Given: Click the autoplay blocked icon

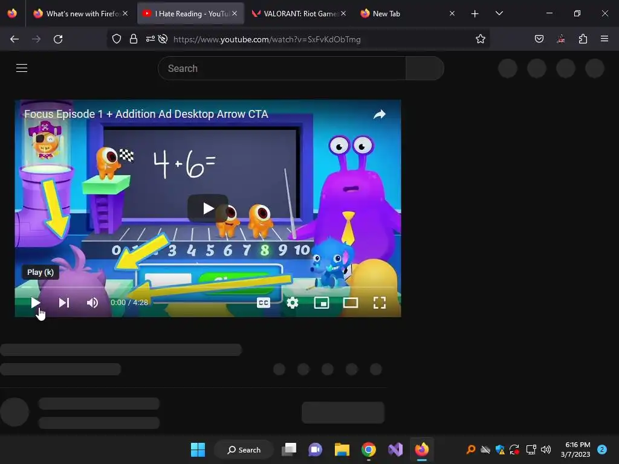Looking at the screenshot, I should point(163,39).
